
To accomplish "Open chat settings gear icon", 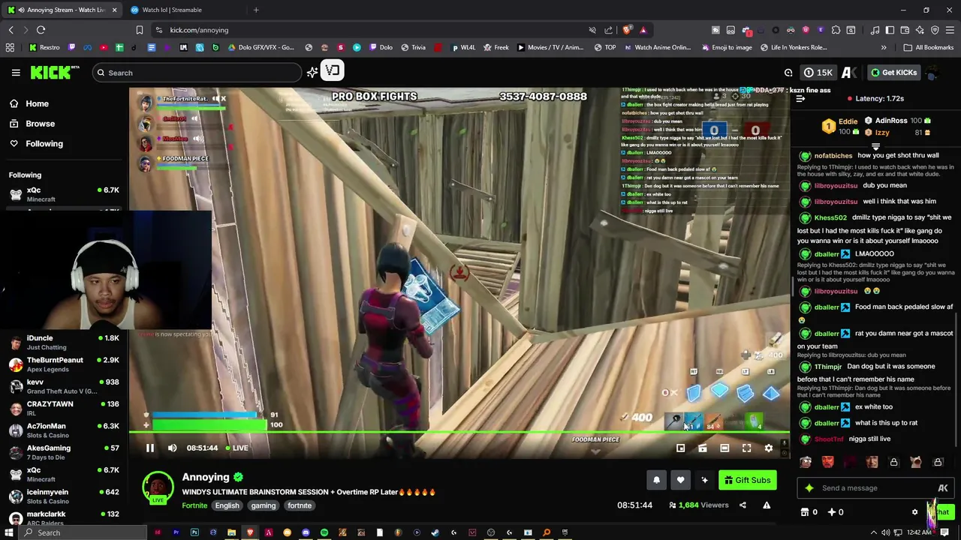I will (914, 512).
